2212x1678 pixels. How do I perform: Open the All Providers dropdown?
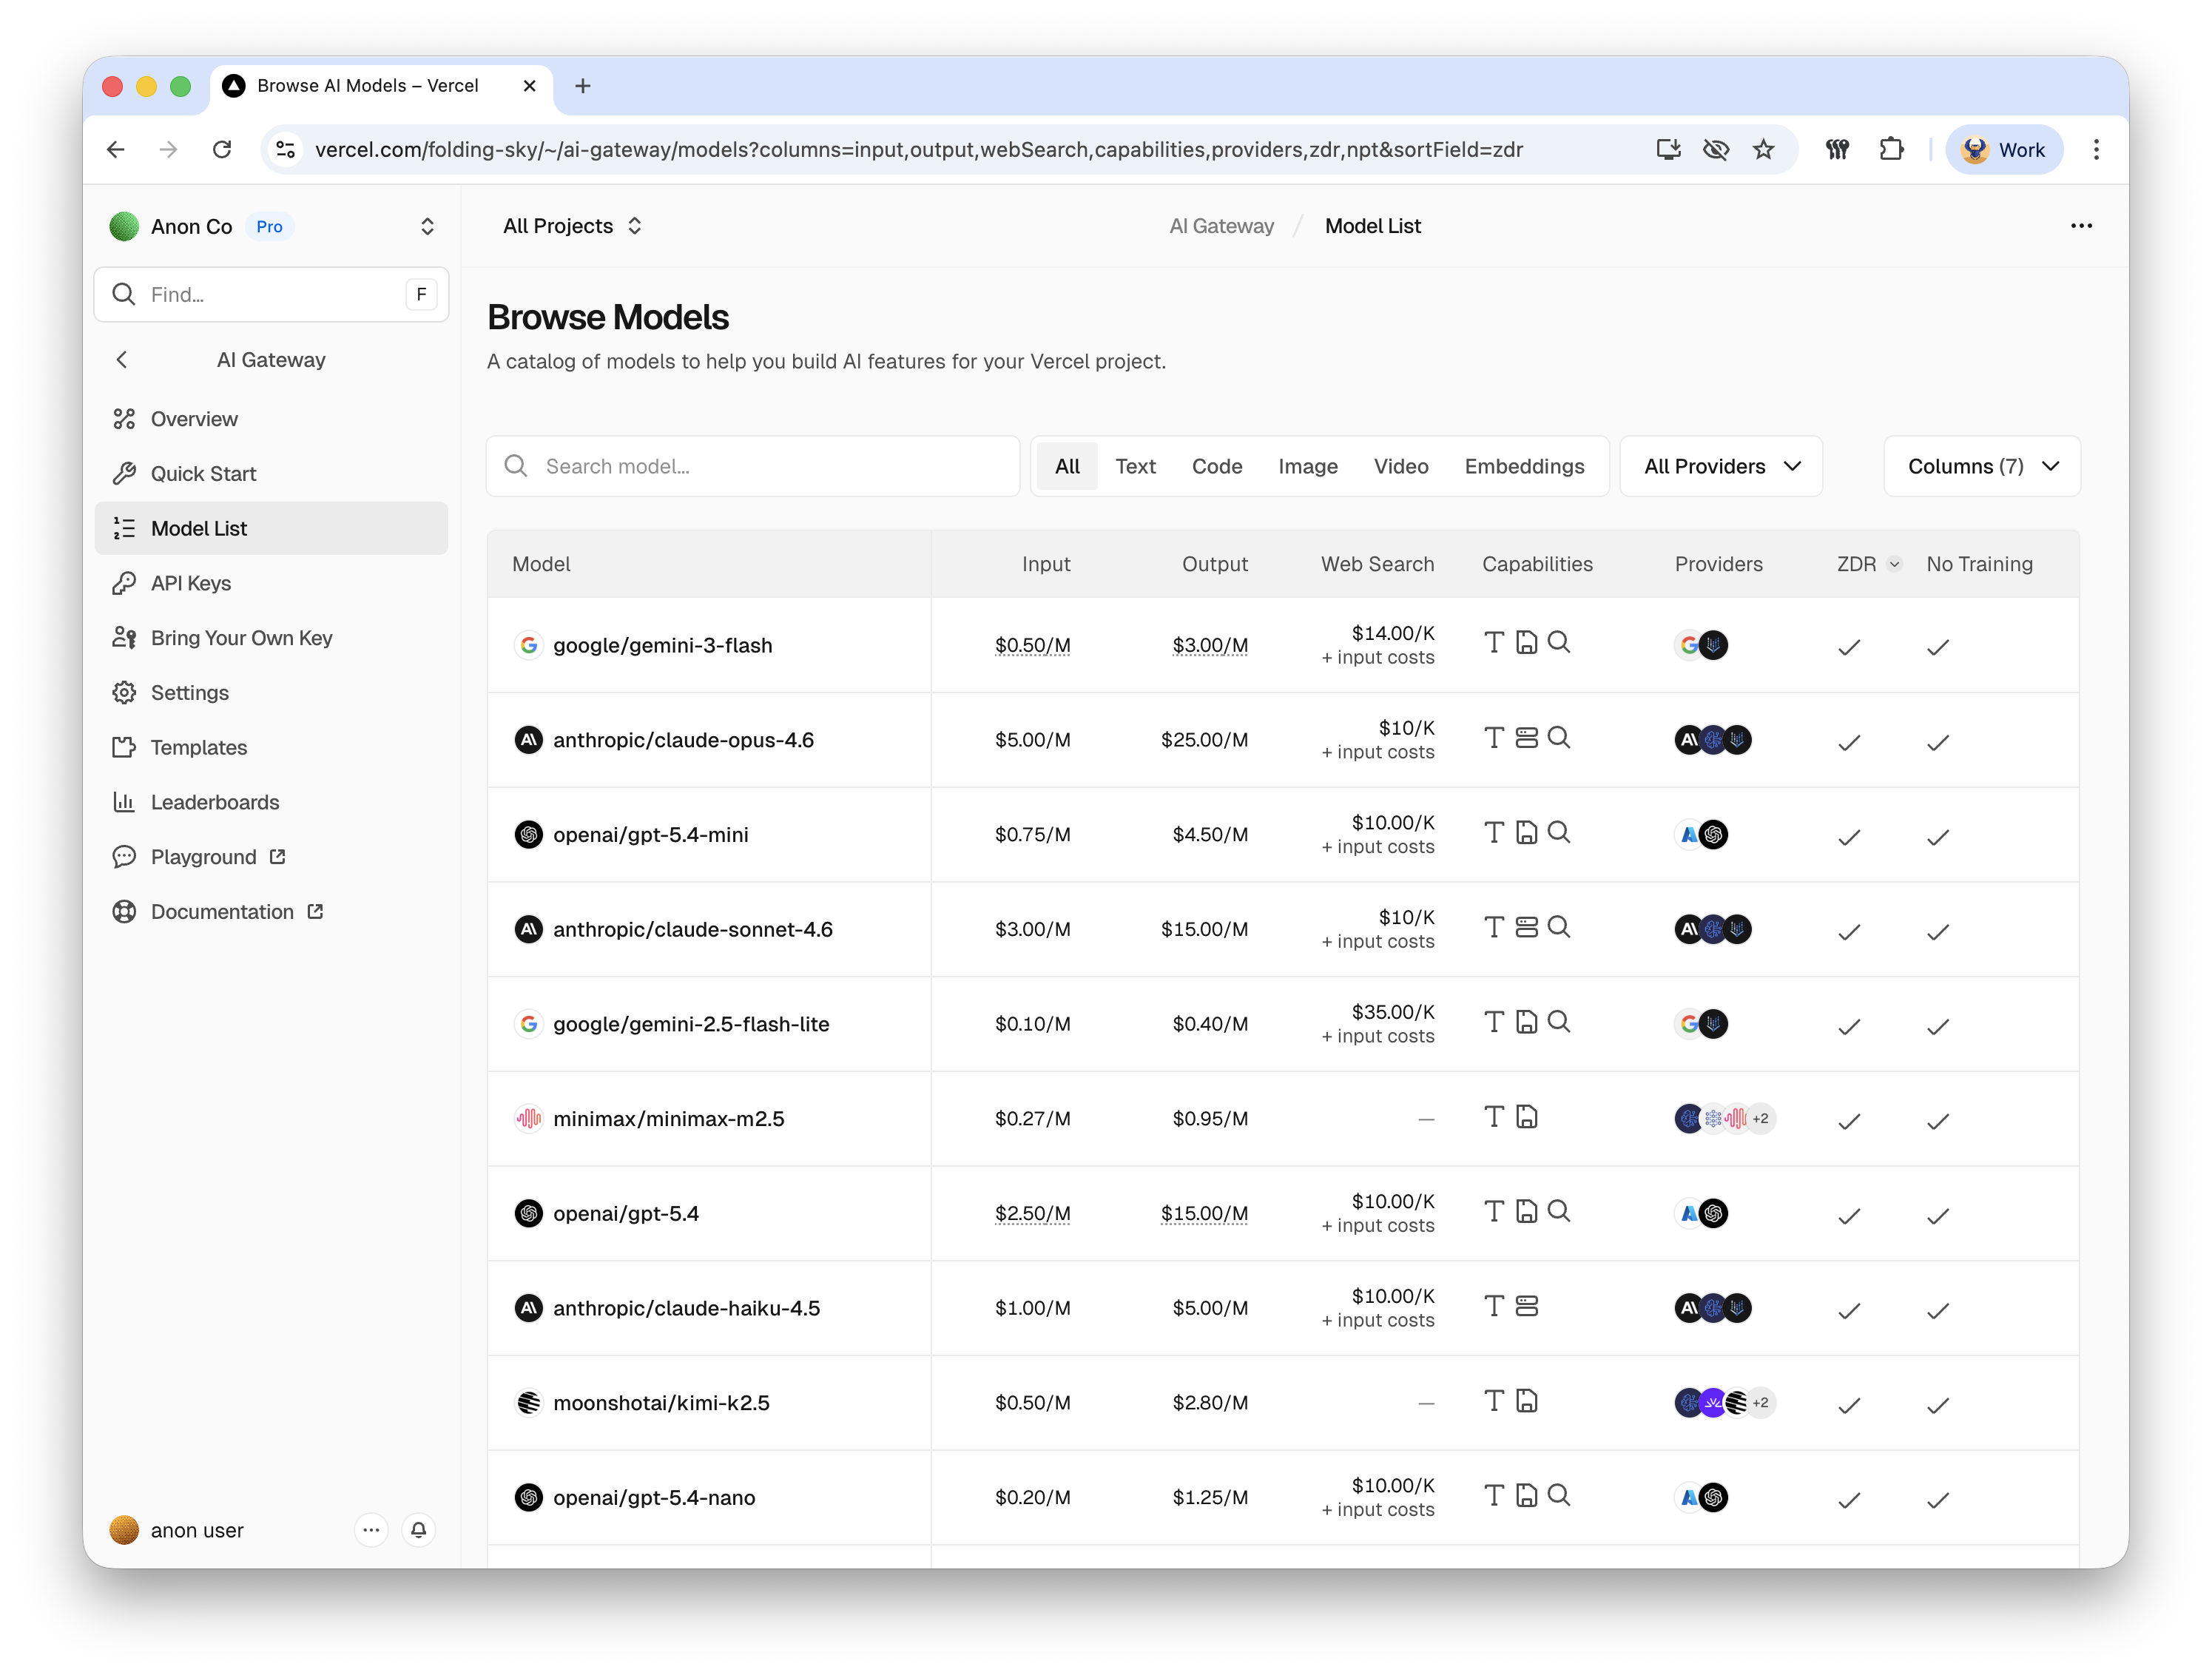click(x=1721, y=466)
